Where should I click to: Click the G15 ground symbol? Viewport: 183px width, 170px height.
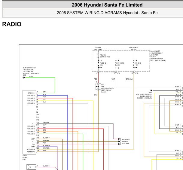click(24, 77)
